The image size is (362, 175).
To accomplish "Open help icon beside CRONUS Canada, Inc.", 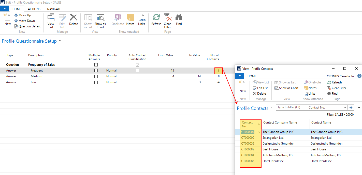I will tap(359, 76).
